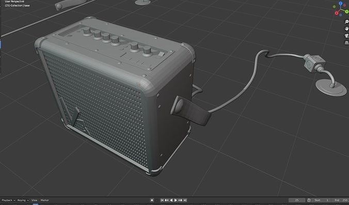The image size is (349, 205).
Task: Click the dim blue negative Z gizmo handle
Action: click(341, 14)
